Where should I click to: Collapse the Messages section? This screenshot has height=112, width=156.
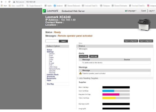(x=77, y=49)
